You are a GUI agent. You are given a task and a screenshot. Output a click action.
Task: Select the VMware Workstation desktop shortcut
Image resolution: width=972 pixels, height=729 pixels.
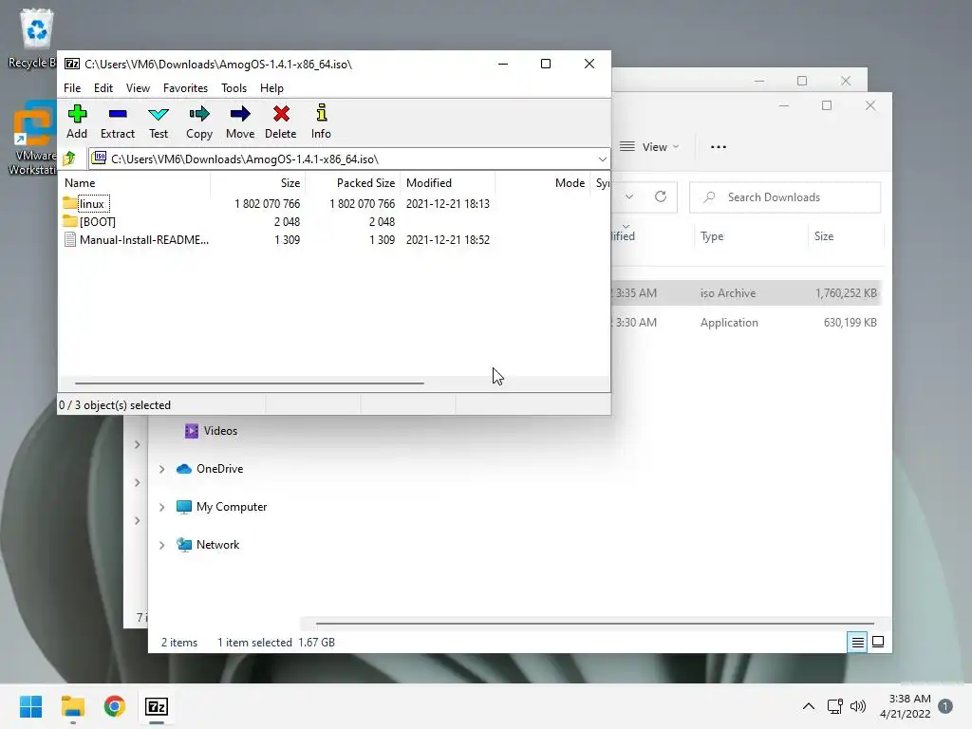(x=33, y=140)
